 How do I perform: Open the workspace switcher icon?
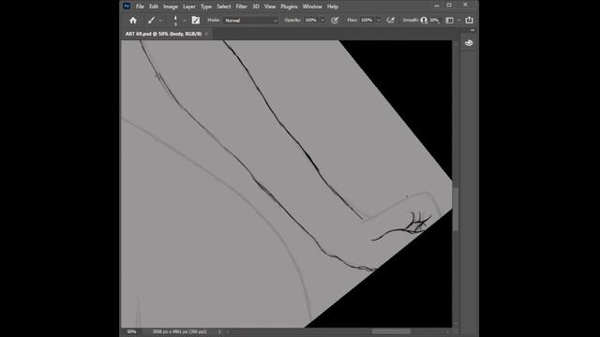pos(450,21)
